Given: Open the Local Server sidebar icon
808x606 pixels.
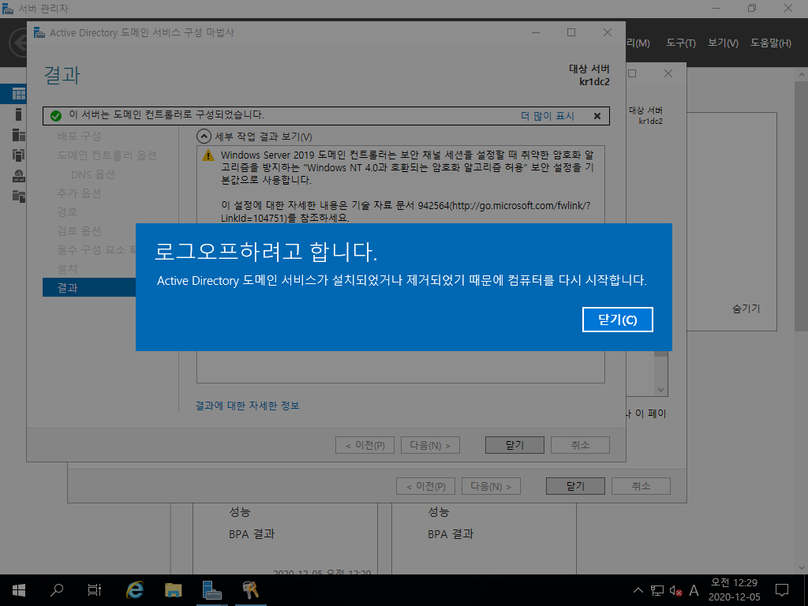Looking at the screenshot, I should pos(19,114).
